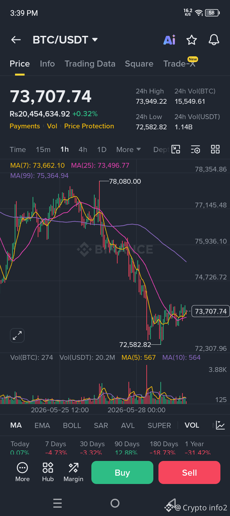
Task: Tap the back arrow icon
Action: click(16, 40)
